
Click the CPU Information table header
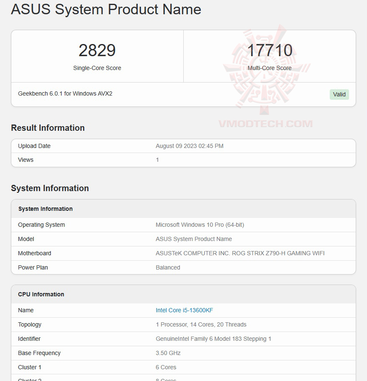click(x=41, y=294)
